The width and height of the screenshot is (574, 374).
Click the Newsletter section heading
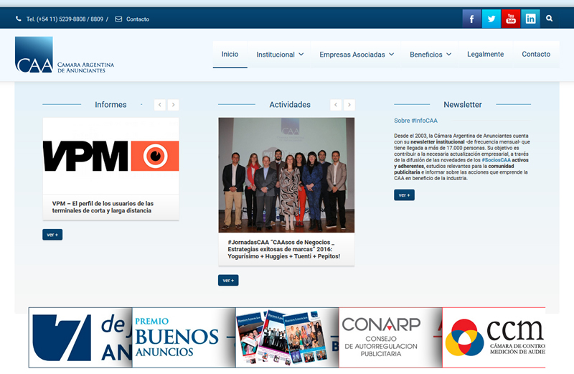coord(463,105)
